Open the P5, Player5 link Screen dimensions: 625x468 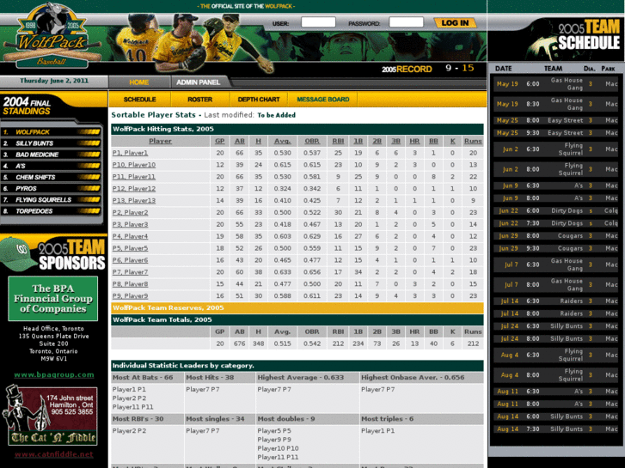point(130,248)
